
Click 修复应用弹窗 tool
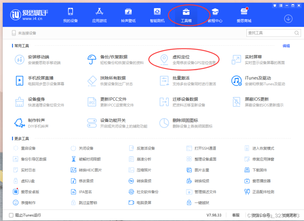coord(259,159)
